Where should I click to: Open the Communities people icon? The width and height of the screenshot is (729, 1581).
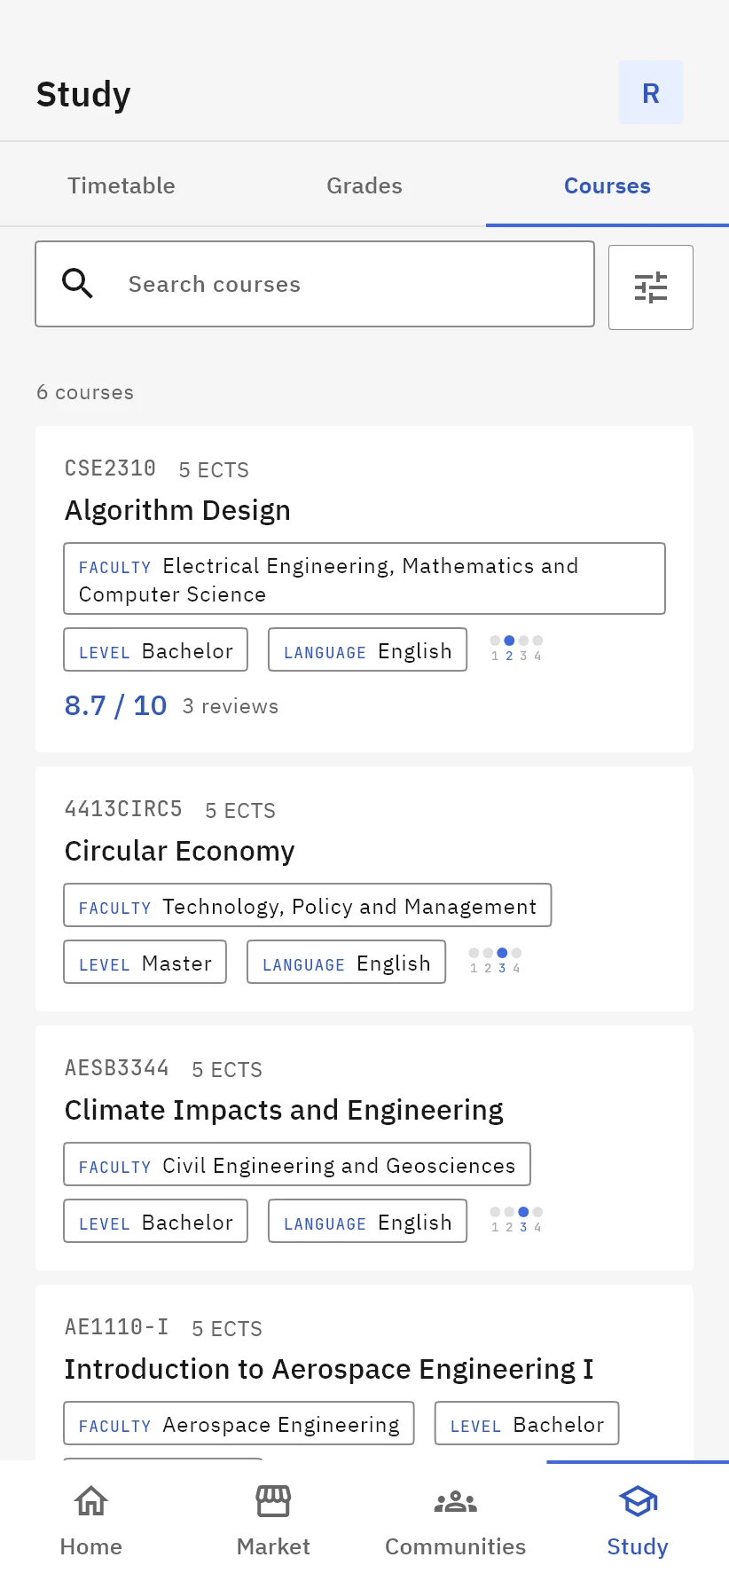tap(456, 1501)
